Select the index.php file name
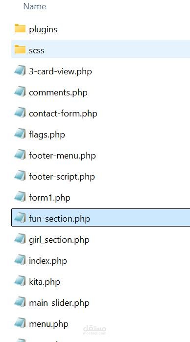Image resolution: width=190 pixels, height=342 pixels. point(48,261)
